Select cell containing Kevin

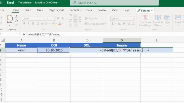22,50
